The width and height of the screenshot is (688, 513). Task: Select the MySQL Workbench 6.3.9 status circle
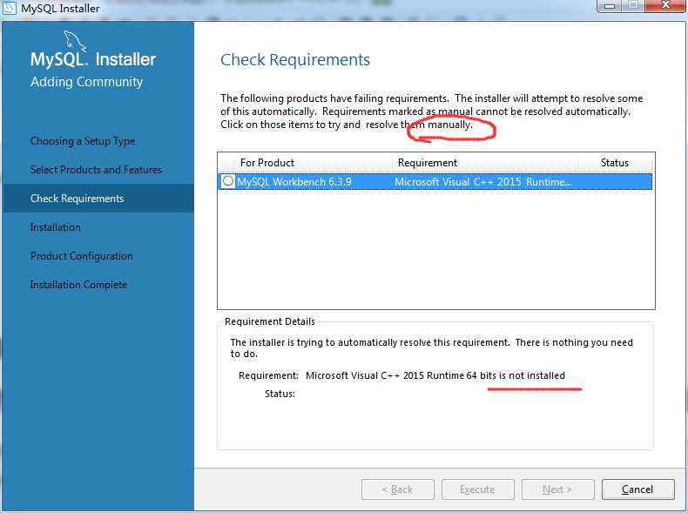[x=227, y=181]
